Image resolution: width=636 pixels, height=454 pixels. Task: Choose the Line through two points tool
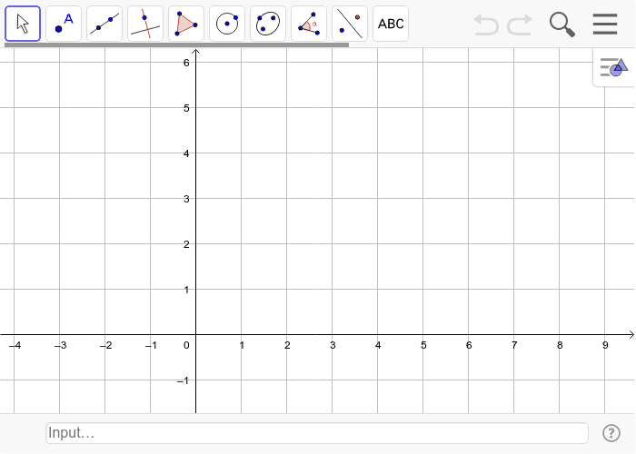click(x=104, y=24)
